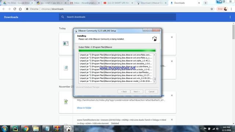Close the YouTube tab
Screen dimensions: 235x132
click(x=132, y=3)
